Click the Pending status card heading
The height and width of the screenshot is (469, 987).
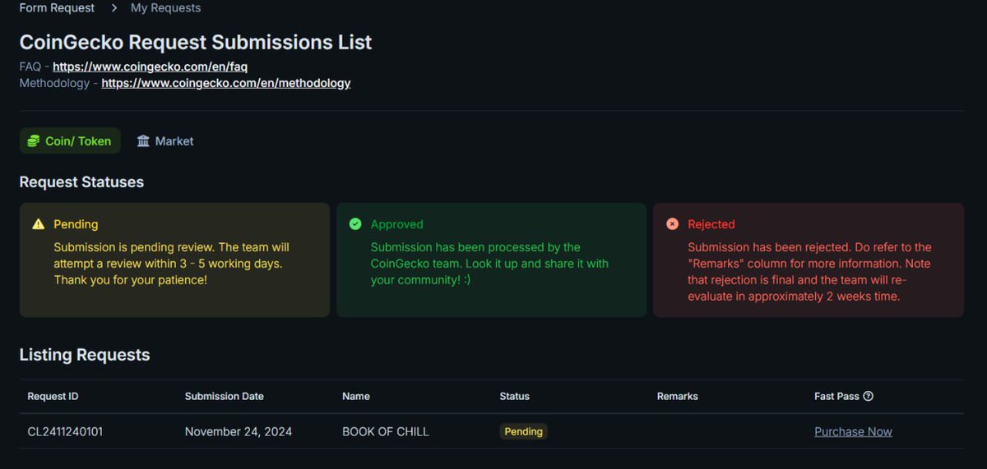point(76,224)
